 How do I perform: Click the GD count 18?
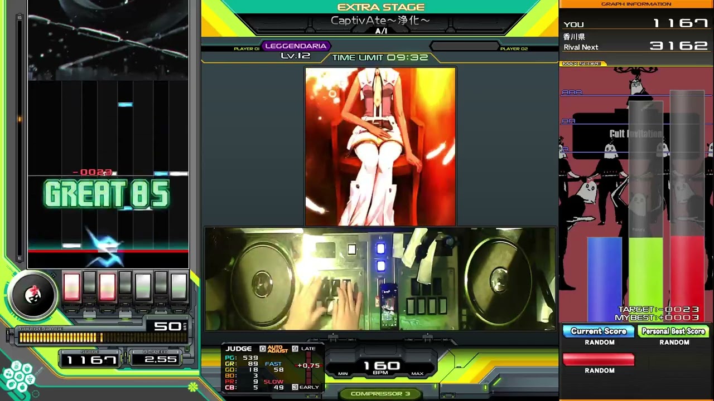click(253, 370)
